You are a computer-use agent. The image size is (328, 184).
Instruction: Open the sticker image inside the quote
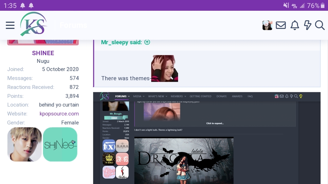click(x=165, y=68)
